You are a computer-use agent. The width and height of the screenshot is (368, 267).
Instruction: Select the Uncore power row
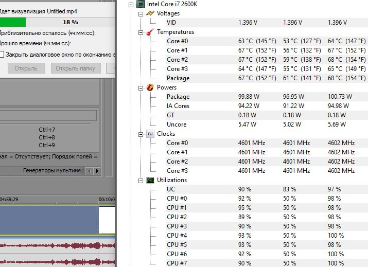pos(267,124)
